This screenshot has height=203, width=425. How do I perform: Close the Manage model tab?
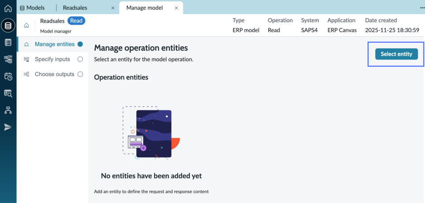[176, 8]
